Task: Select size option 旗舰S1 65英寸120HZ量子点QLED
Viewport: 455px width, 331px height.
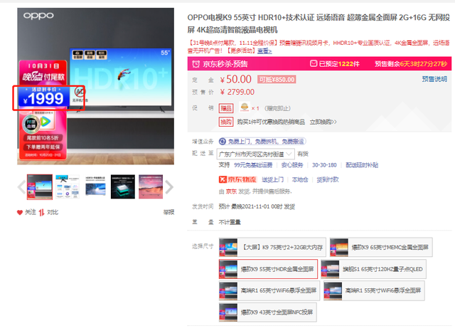Action: pyautogui.click(x=373, y=269)
